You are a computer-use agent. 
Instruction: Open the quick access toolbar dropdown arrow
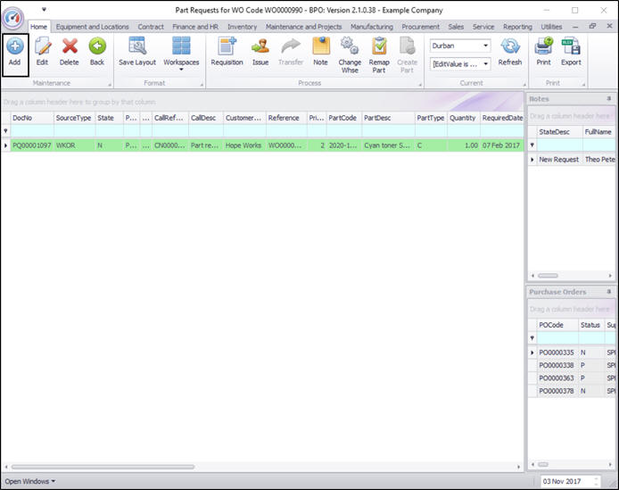pyautogui.click(x=44, y=10)
